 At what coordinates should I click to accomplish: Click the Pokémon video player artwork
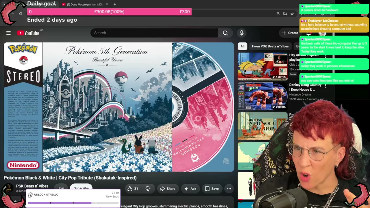[x=119, y=107]
